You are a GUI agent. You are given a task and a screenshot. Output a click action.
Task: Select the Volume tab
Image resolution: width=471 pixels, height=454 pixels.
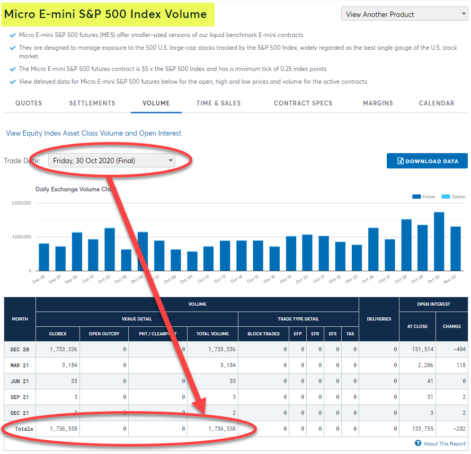point(156,103)
